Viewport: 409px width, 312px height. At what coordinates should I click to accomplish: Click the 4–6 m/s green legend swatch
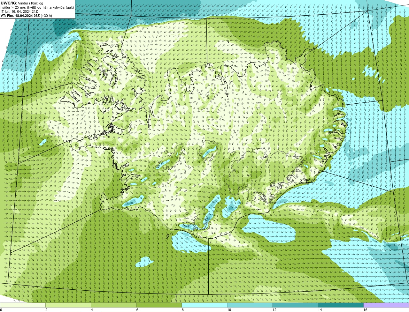(x=113, y=305)
